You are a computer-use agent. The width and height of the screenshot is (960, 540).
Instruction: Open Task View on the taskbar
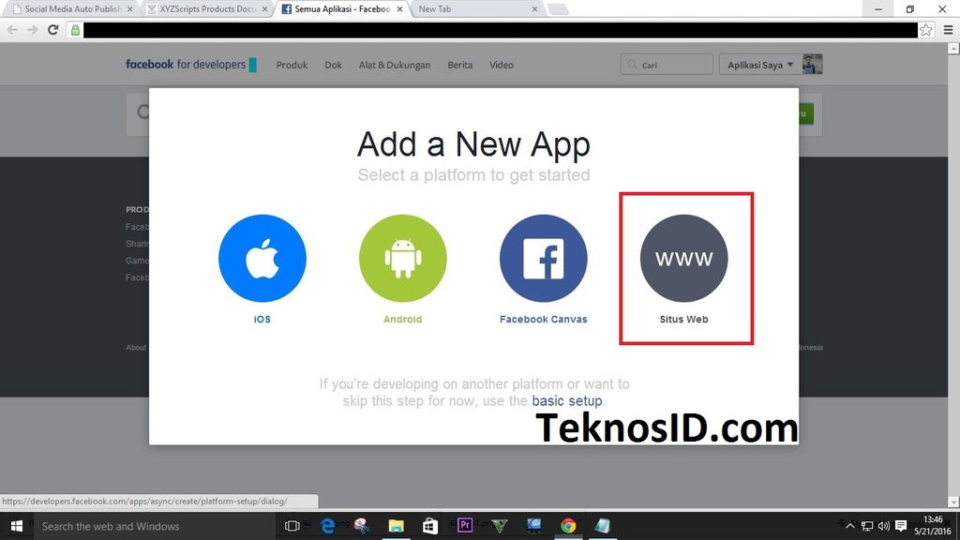click(292, 526)
